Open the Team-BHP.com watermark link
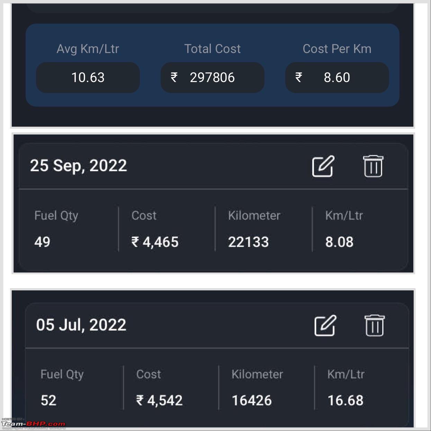431x431 pixels. pyautogui.click(x=33, y=424)
